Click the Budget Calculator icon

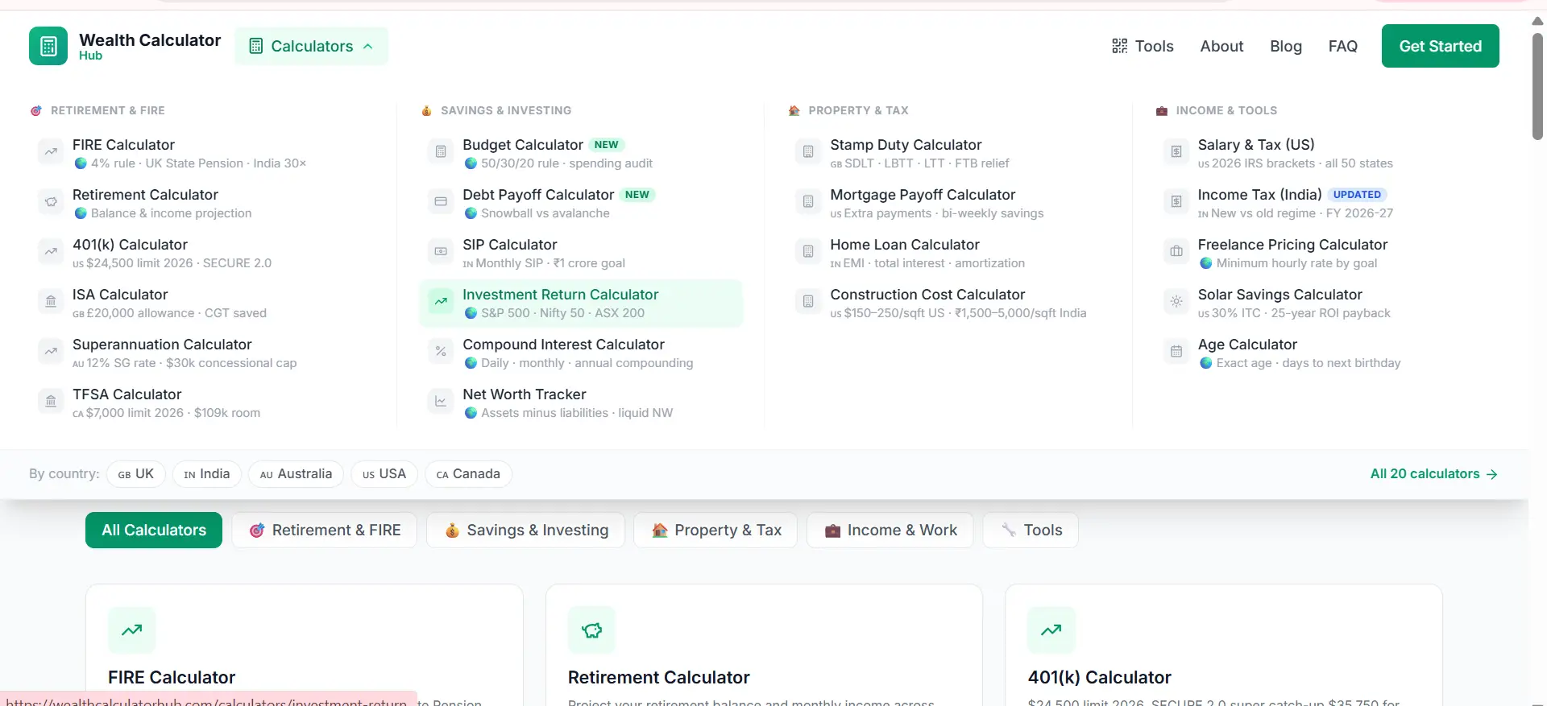coord(441,152)
